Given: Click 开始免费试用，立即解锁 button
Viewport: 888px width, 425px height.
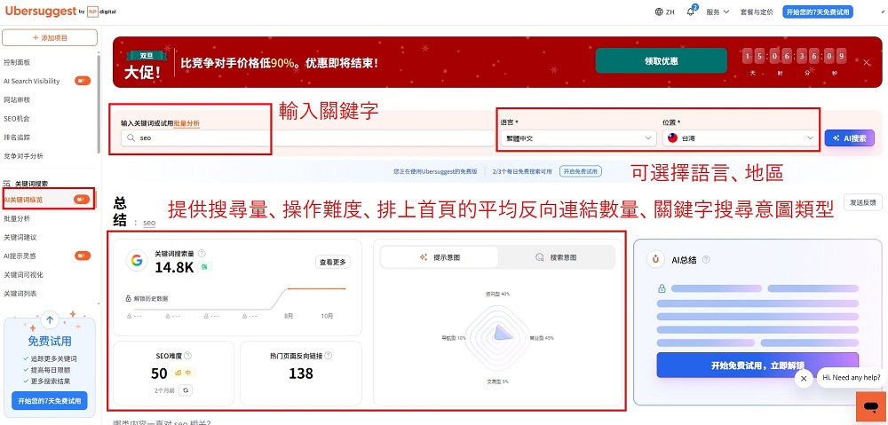Looking at the screenshot, I should pos(757,365).
